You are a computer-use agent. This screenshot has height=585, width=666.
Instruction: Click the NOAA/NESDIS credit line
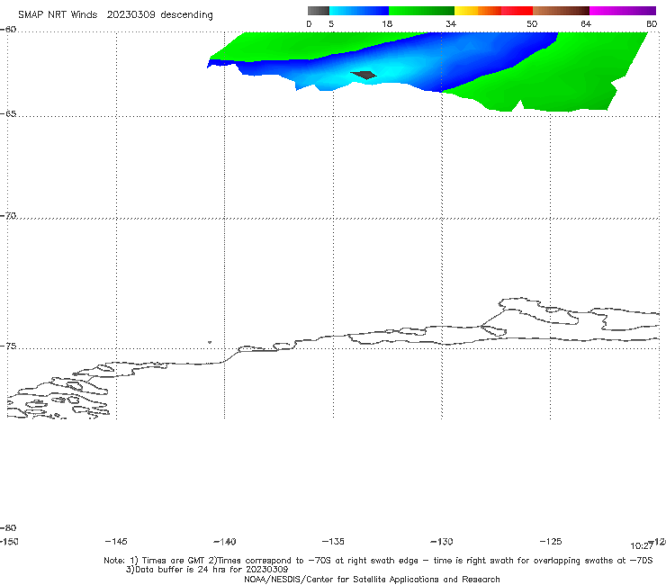click(372, 579)
